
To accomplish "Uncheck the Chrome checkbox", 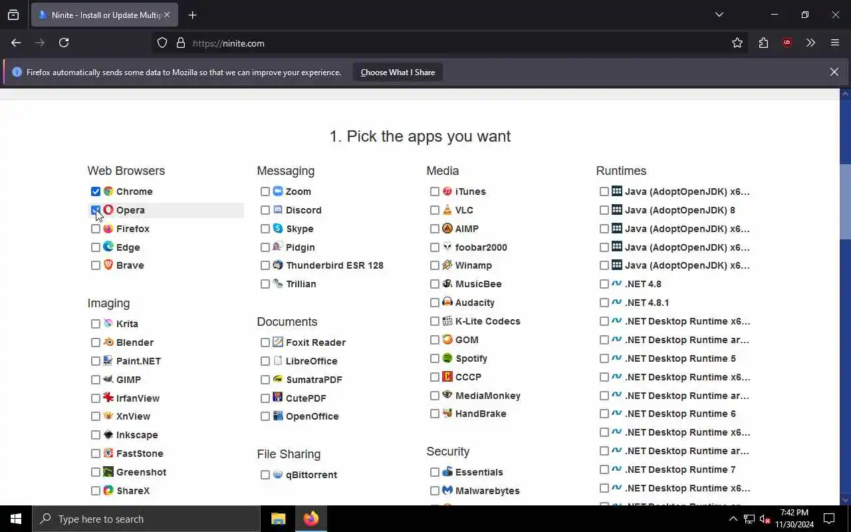I will pyautogui.click(x=96, y=192).
